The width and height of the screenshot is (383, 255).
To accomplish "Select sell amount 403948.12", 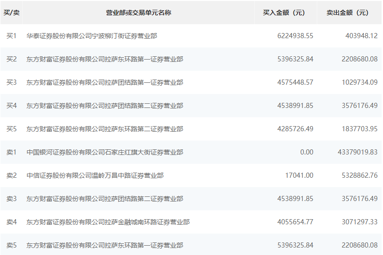I will pyautogui.click(x=361, y=36).
